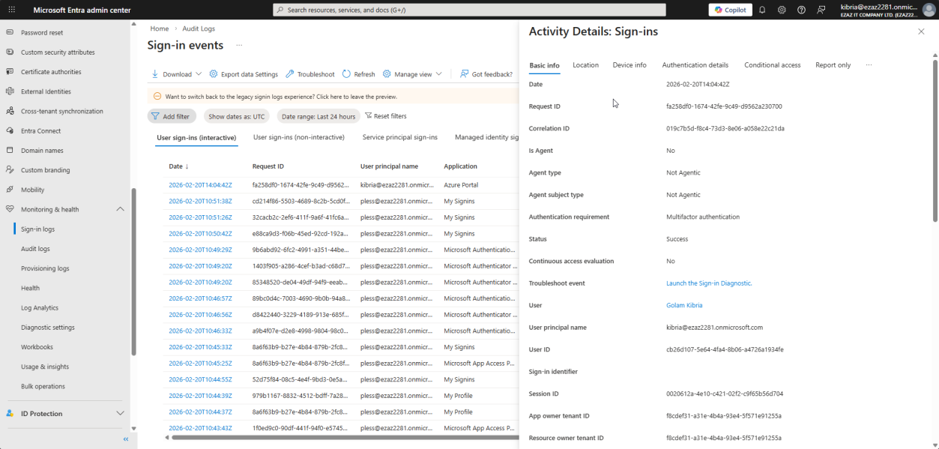Open Manage view dropdown
939x449 pixels.
click(x=412, y=74)
